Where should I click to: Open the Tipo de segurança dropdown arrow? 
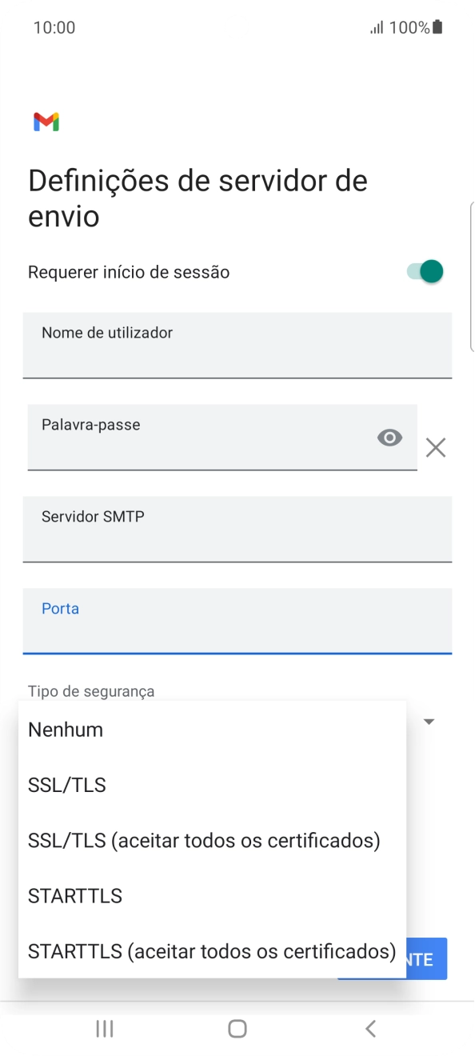(429, 721)
